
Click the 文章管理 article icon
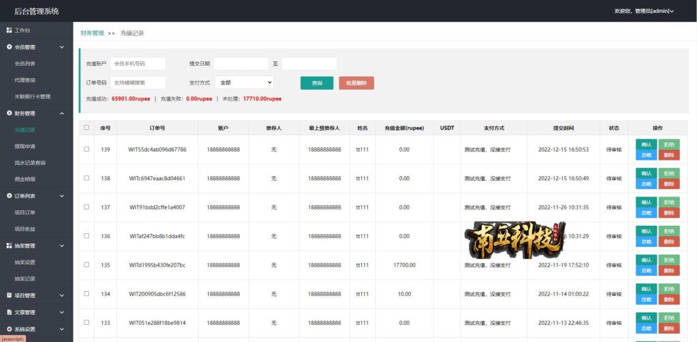tap(10, 312)
